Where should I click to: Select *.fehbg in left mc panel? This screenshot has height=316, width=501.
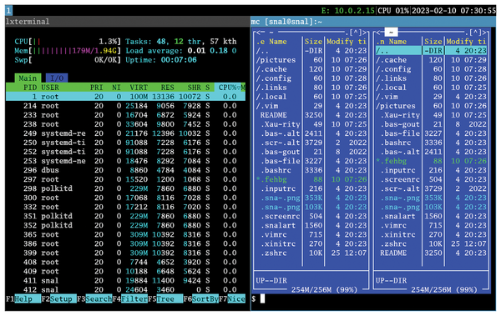point(311,179)
